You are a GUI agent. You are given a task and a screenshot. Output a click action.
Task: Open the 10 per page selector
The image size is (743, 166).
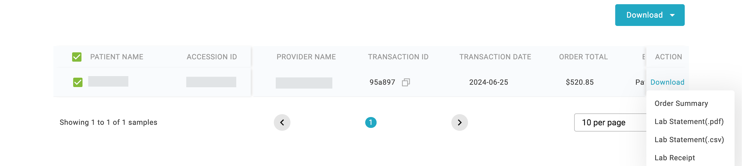point(609,122)
